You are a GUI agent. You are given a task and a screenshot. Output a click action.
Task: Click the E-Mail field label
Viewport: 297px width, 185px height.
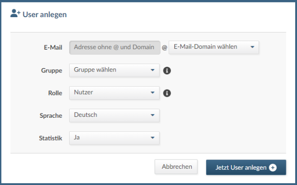tap(53, 47)
